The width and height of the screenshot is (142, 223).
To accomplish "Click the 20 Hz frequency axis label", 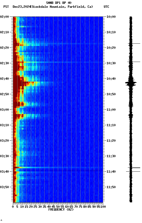I will 31,207.
